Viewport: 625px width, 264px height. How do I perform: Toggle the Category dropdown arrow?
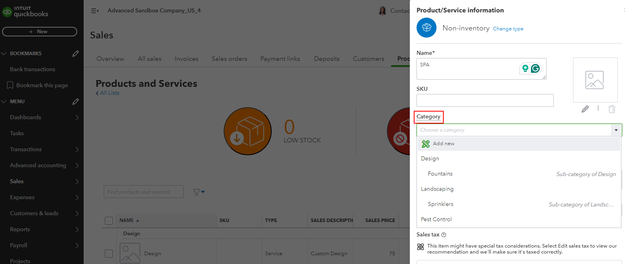tap(615, 130)
